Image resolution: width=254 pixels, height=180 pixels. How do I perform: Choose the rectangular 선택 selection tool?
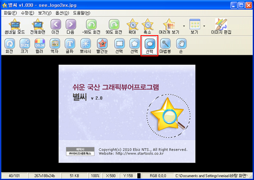pos(119,46)
